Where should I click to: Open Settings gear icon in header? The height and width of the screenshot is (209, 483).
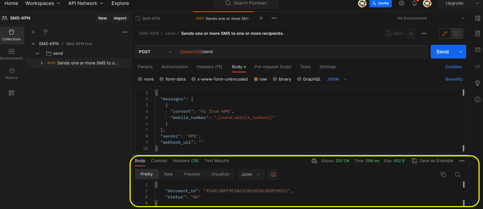pos(402,3)
